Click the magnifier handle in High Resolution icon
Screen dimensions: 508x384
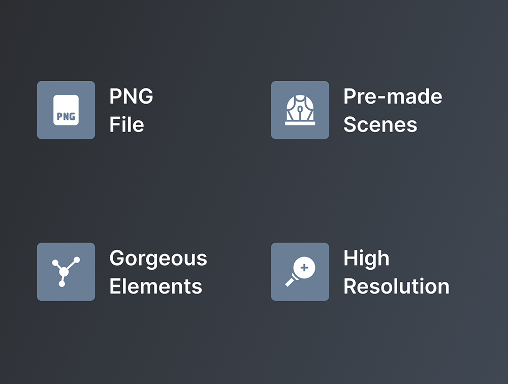tap(291, 281)
